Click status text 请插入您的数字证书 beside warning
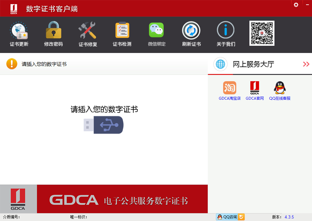312x221 pixels. click(x=44, y=64)
